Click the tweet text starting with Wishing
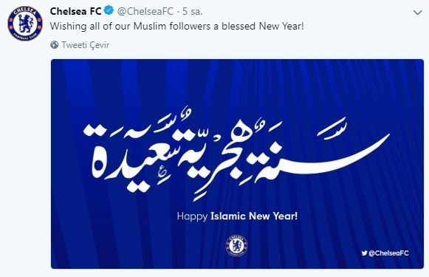The height and width of the screenshot is (277, 429). pos(176,27)
